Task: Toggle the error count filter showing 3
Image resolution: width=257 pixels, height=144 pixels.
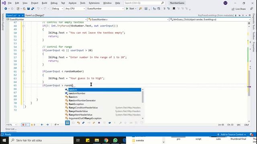Action: point(25,124)
